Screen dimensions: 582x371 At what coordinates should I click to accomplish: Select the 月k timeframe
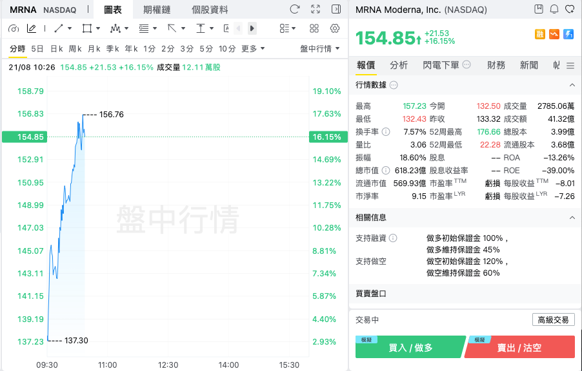pos(94,48)
